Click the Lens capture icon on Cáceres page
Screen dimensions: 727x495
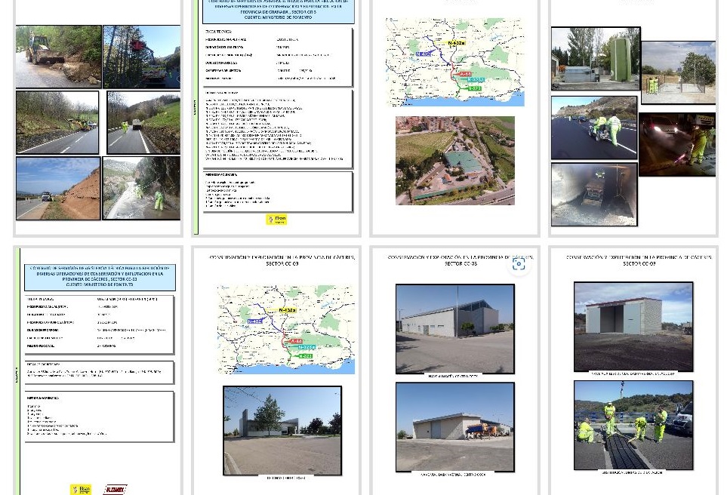[518, 264]
